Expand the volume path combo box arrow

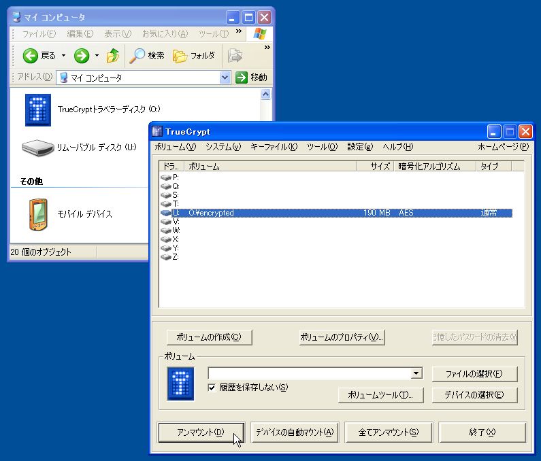pos(416,373)
